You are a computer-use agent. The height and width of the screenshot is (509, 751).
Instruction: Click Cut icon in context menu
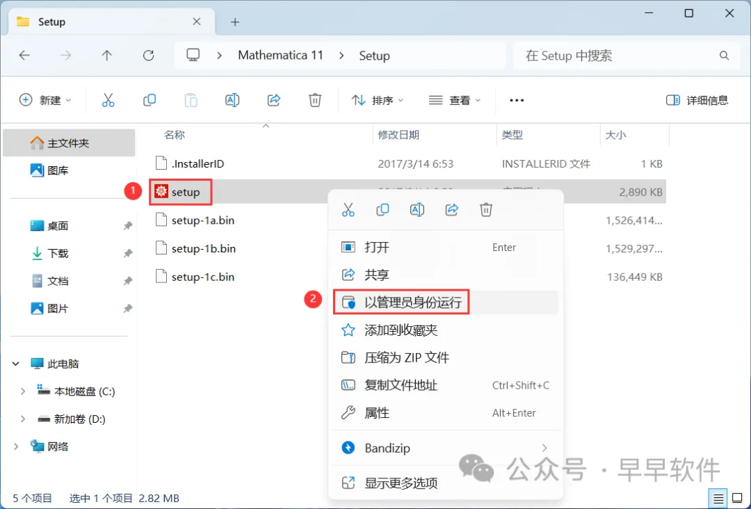pos(348,210)
